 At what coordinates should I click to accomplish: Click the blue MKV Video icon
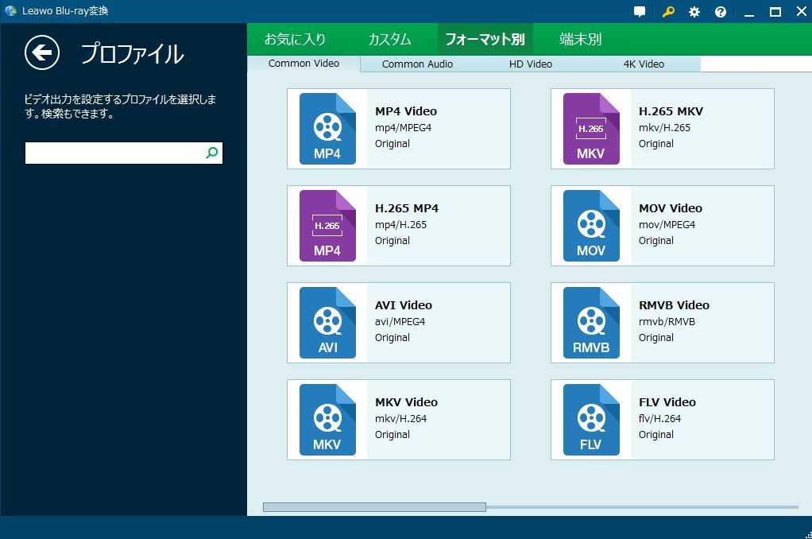tap(327, 420)
